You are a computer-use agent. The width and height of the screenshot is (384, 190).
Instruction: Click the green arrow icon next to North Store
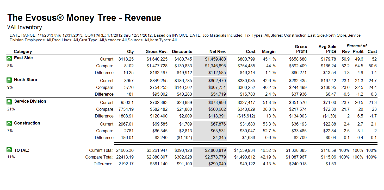(9, 80)
